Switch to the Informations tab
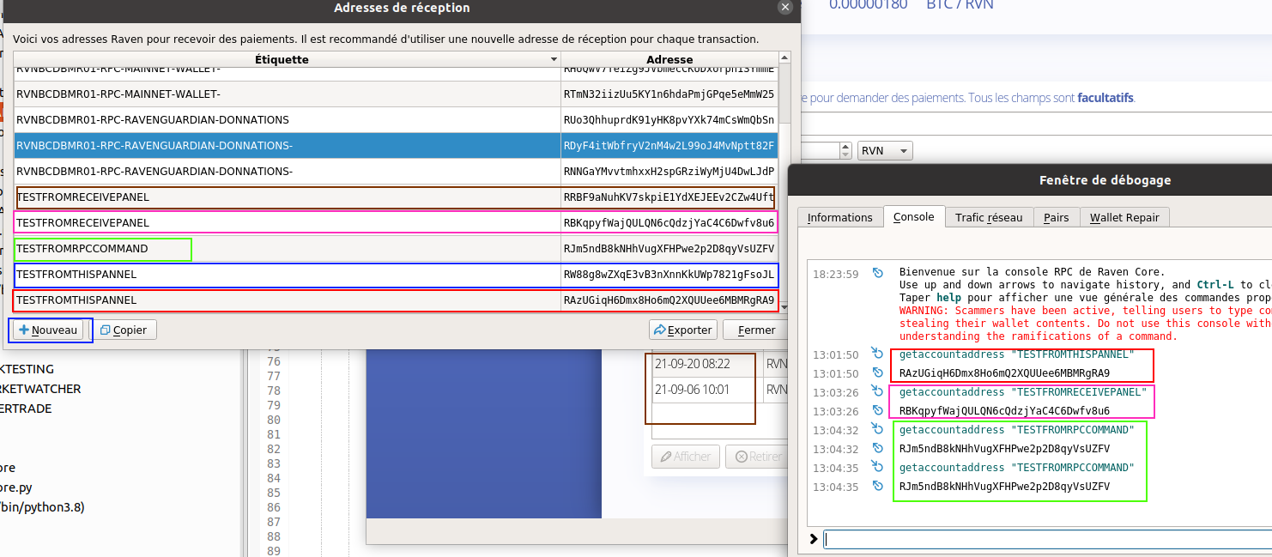 (x=839, y=217)
